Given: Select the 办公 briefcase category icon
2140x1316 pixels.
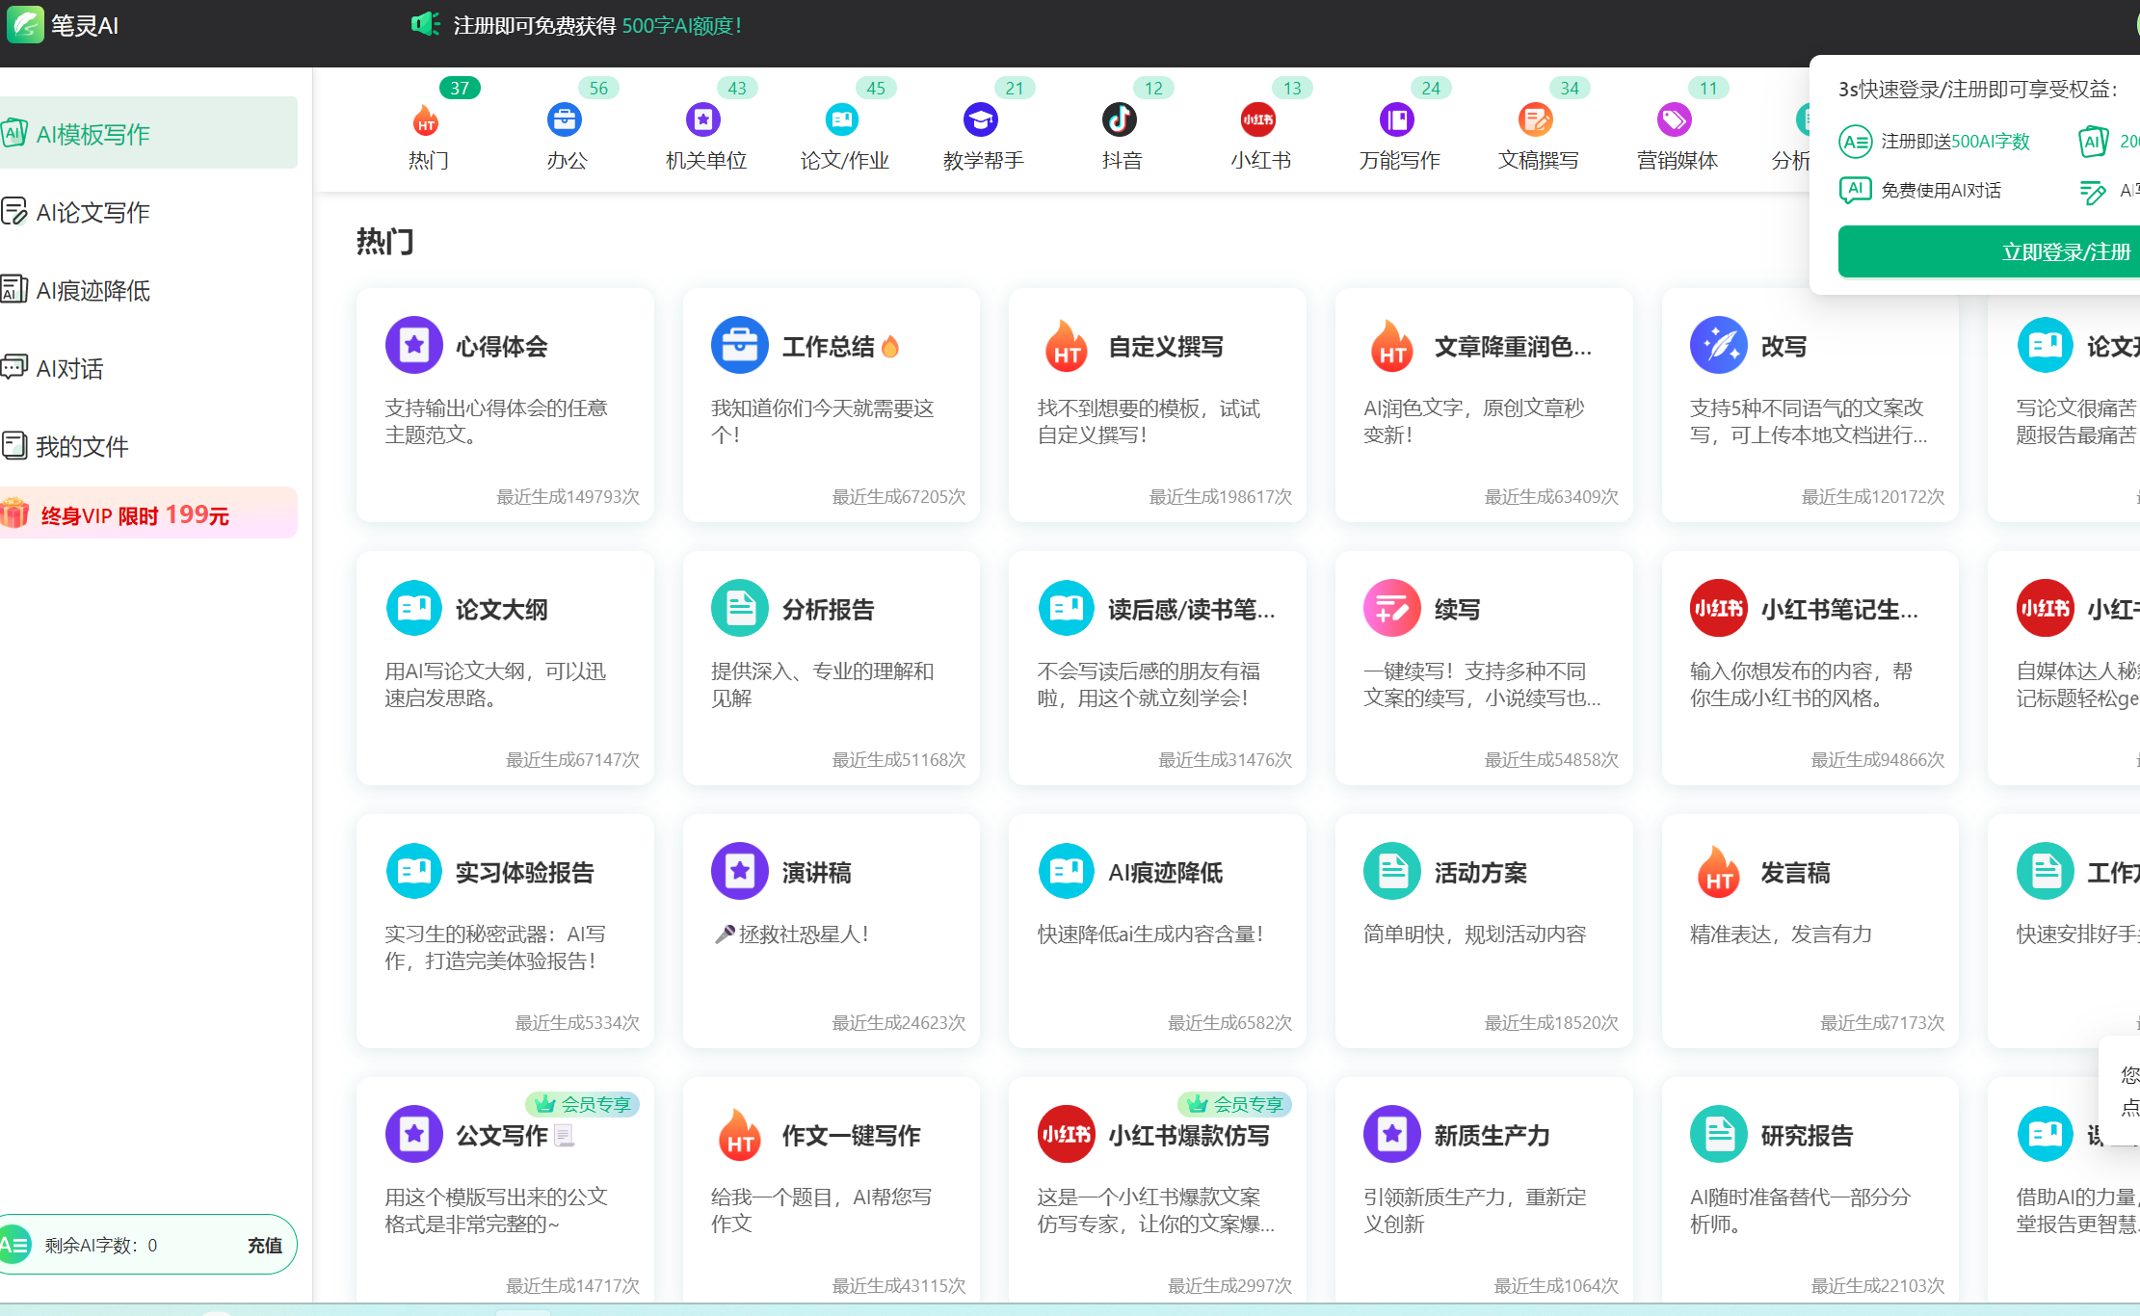Looking at the screenshot, I should (x=565, y=120).
